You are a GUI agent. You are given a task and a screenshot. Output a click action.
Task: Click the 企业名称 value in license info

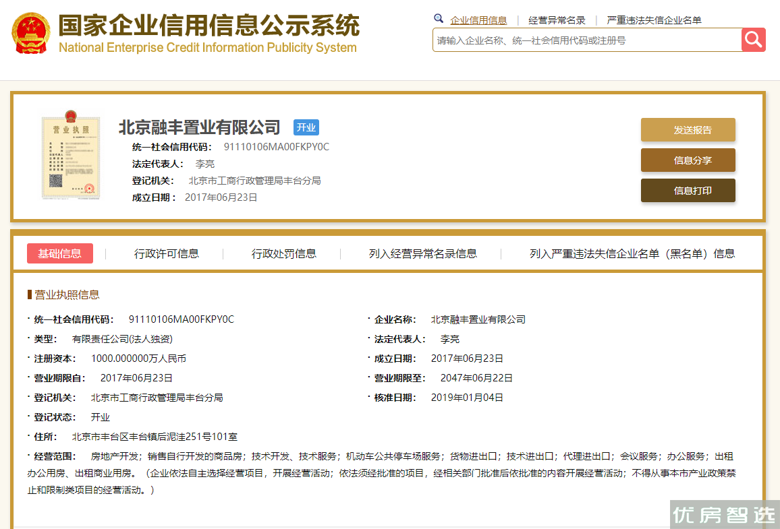pos(478,320)
